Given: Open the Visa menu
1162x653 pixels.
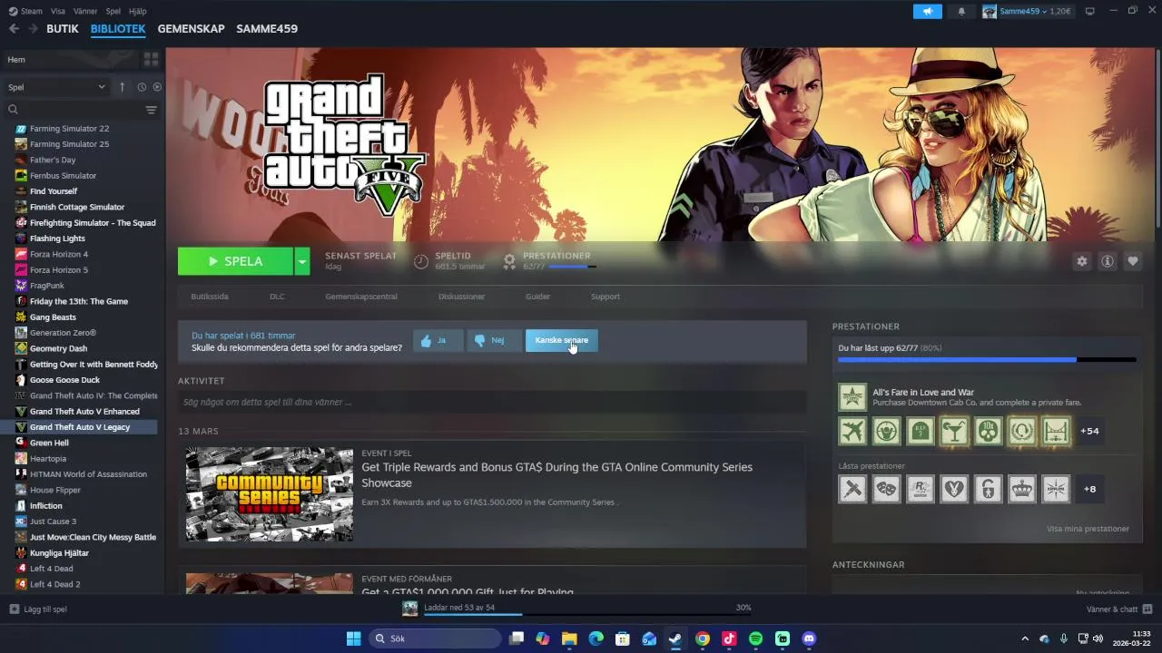Looking at the screenshot, I should click(58, 11).
